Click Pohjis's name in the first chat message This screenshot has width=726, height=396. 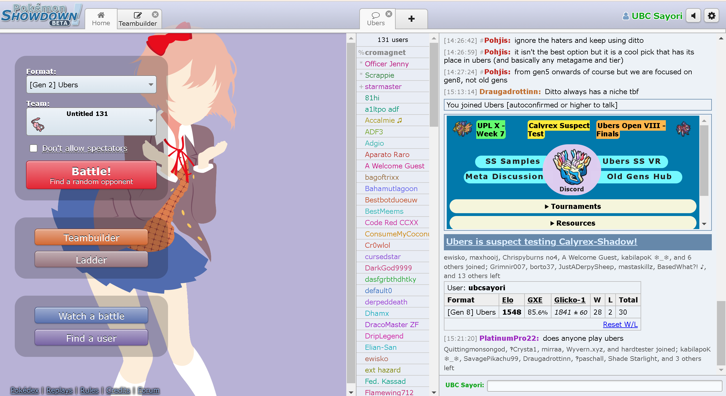[497, 41]
